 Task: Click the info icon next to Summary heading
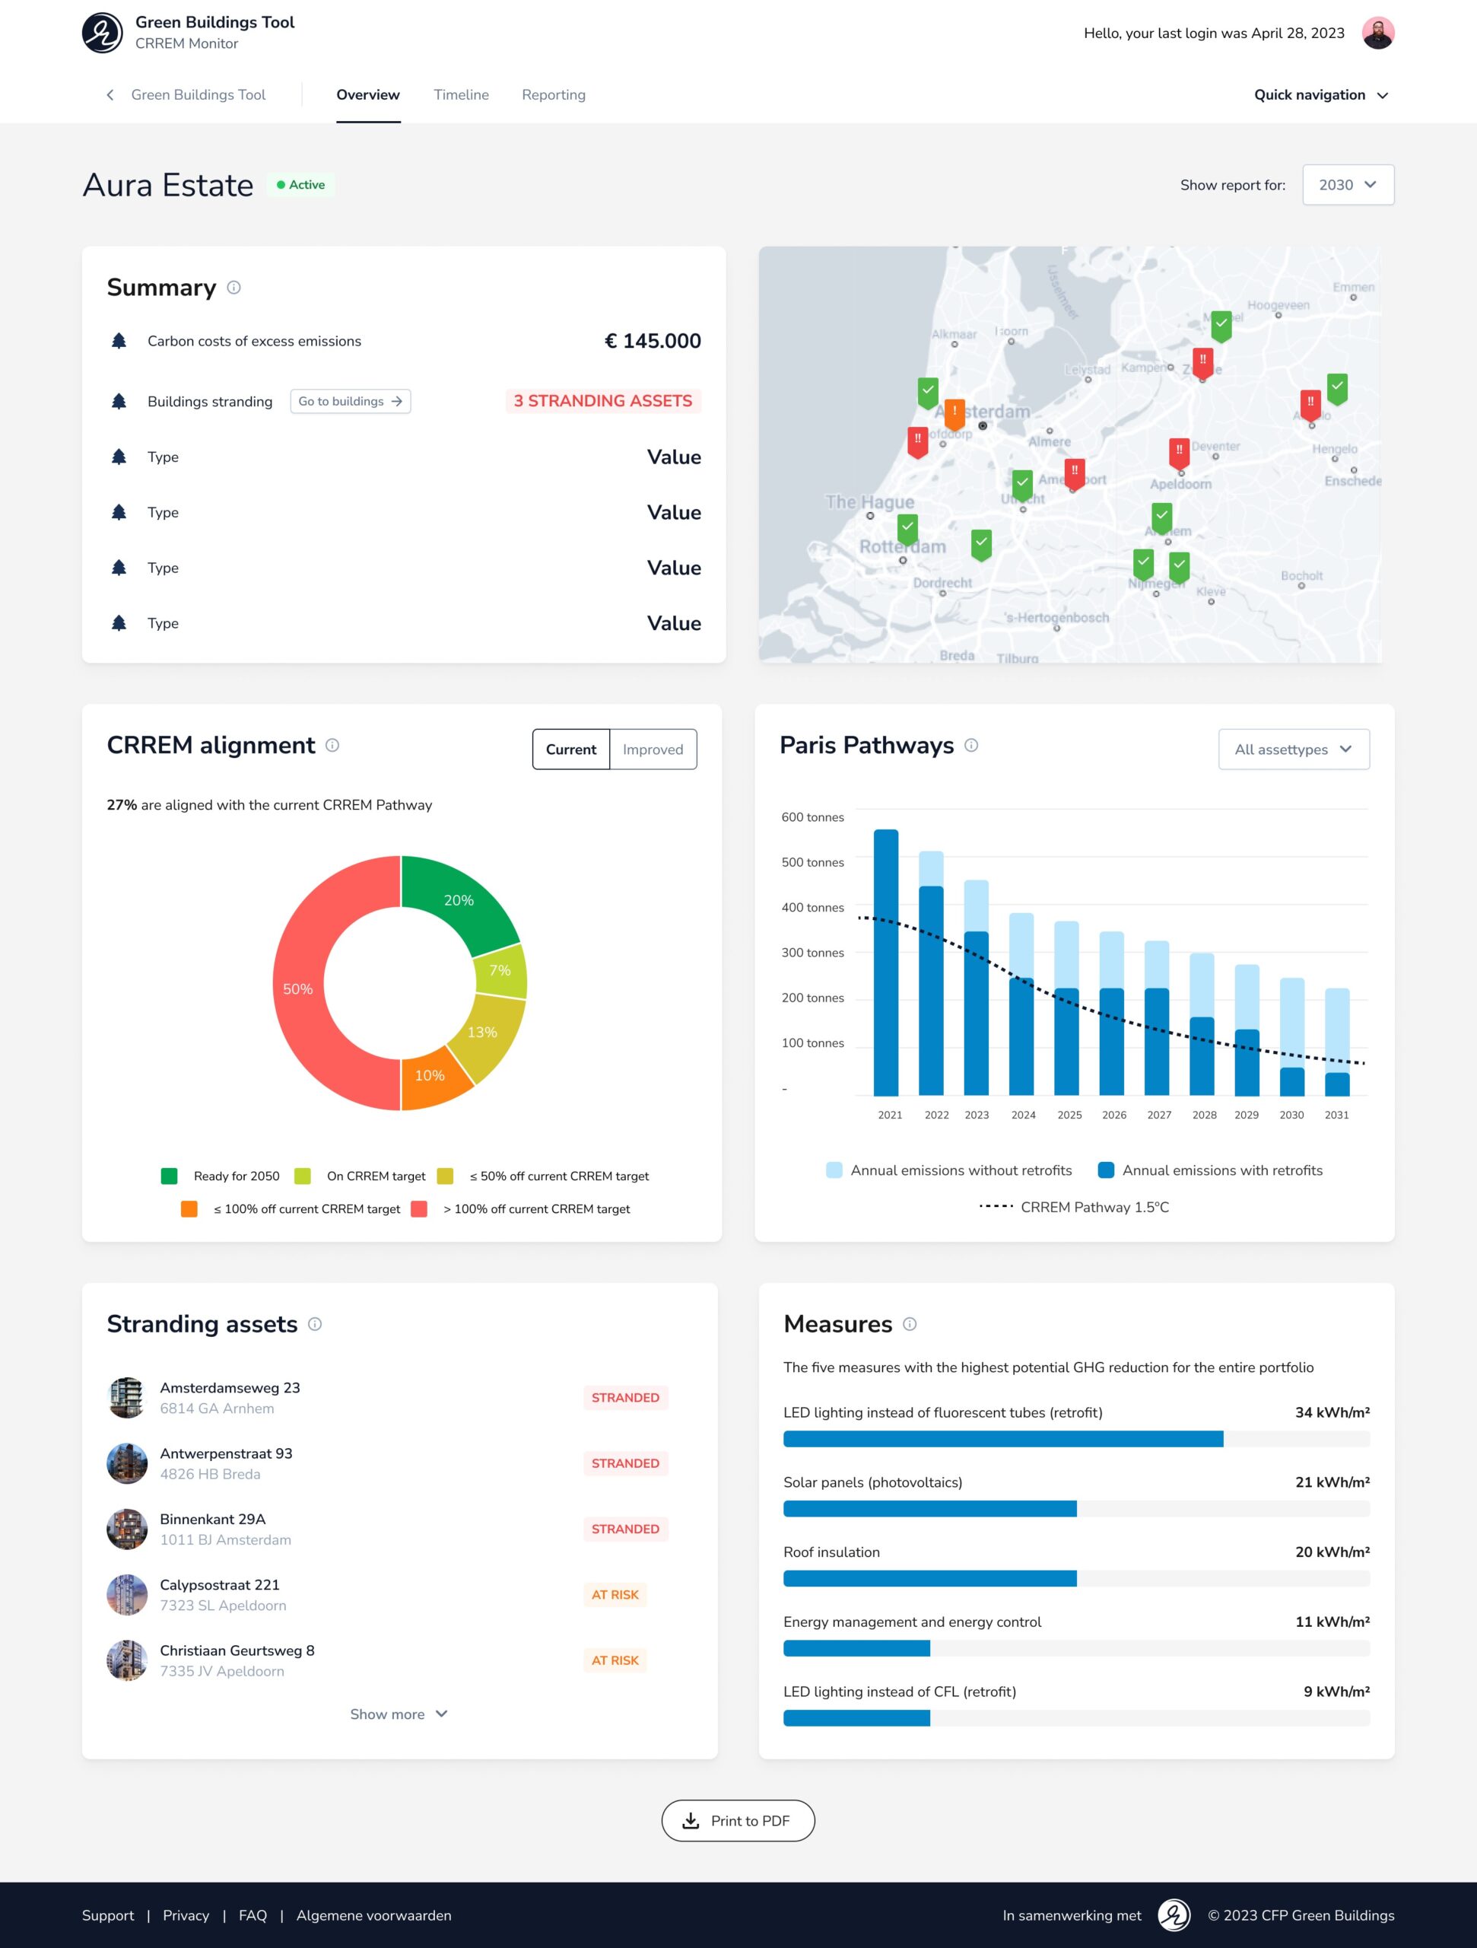[x=233, y=287]
